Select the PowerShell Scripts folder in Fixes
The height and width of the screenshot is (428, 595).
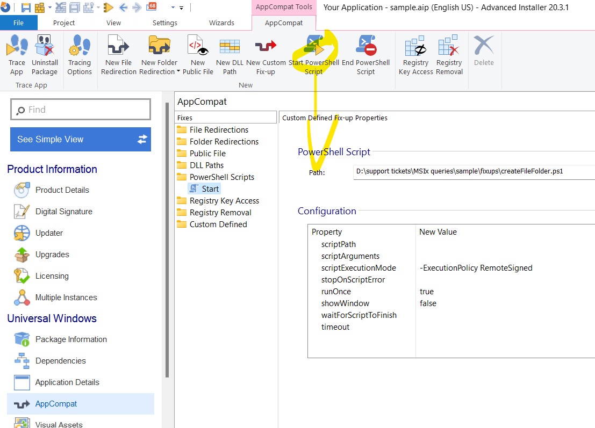[x=221, y=177]
